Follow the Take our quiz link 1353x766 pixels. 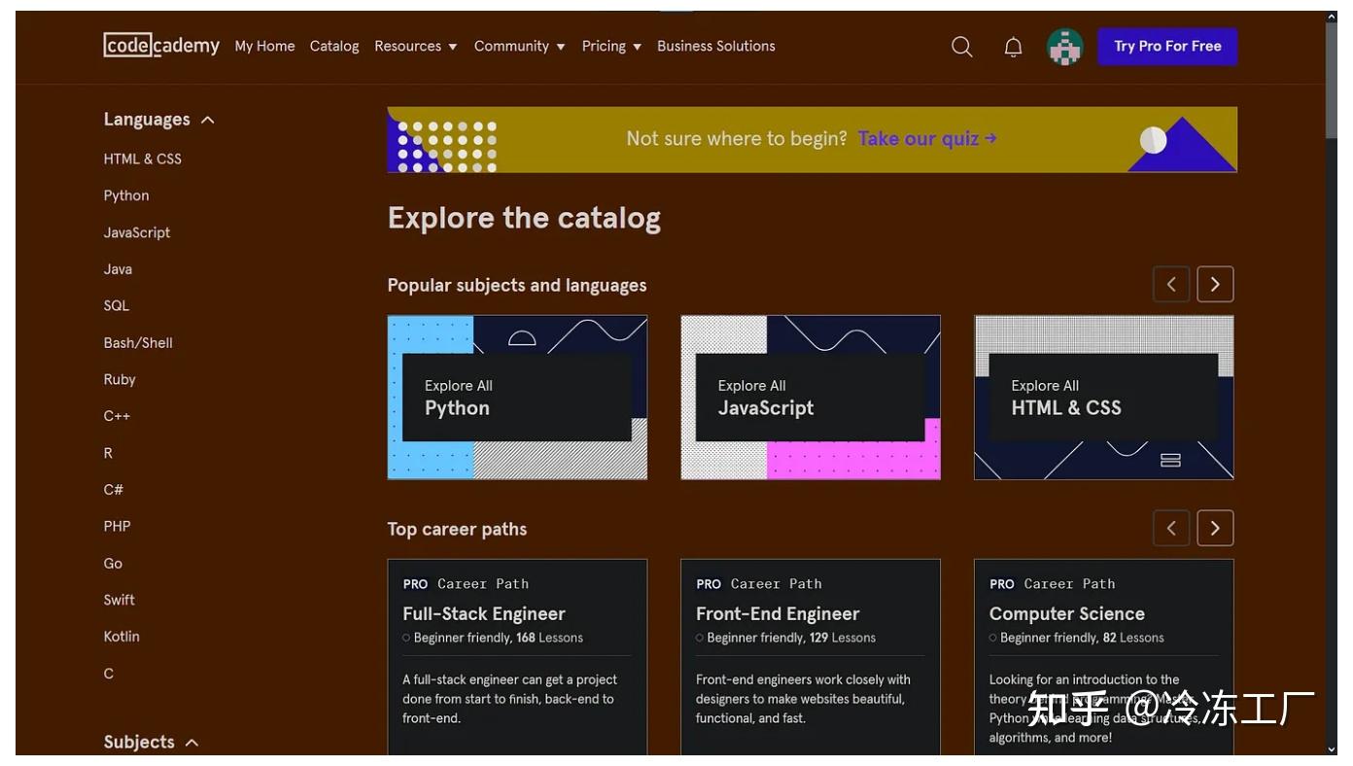(927, 138)
